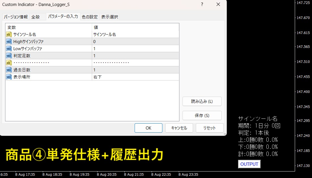Click the 147.400 price scale label
Image resolution: width=312 pixels, height=178 pixels.
(303, 92)
